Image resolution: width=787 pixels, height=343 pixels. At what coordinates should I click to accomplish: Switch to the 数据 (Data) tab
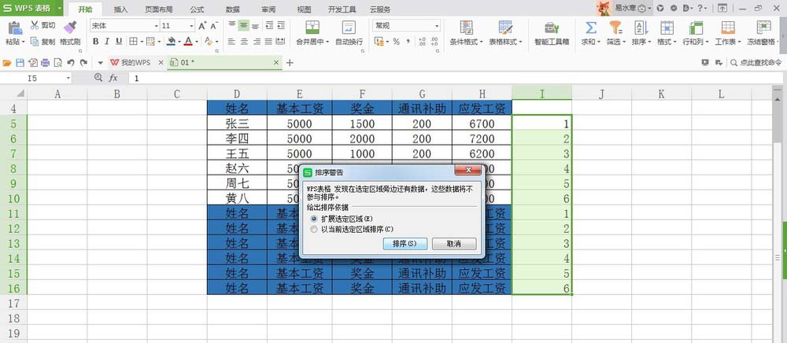(x=232, y=9)
